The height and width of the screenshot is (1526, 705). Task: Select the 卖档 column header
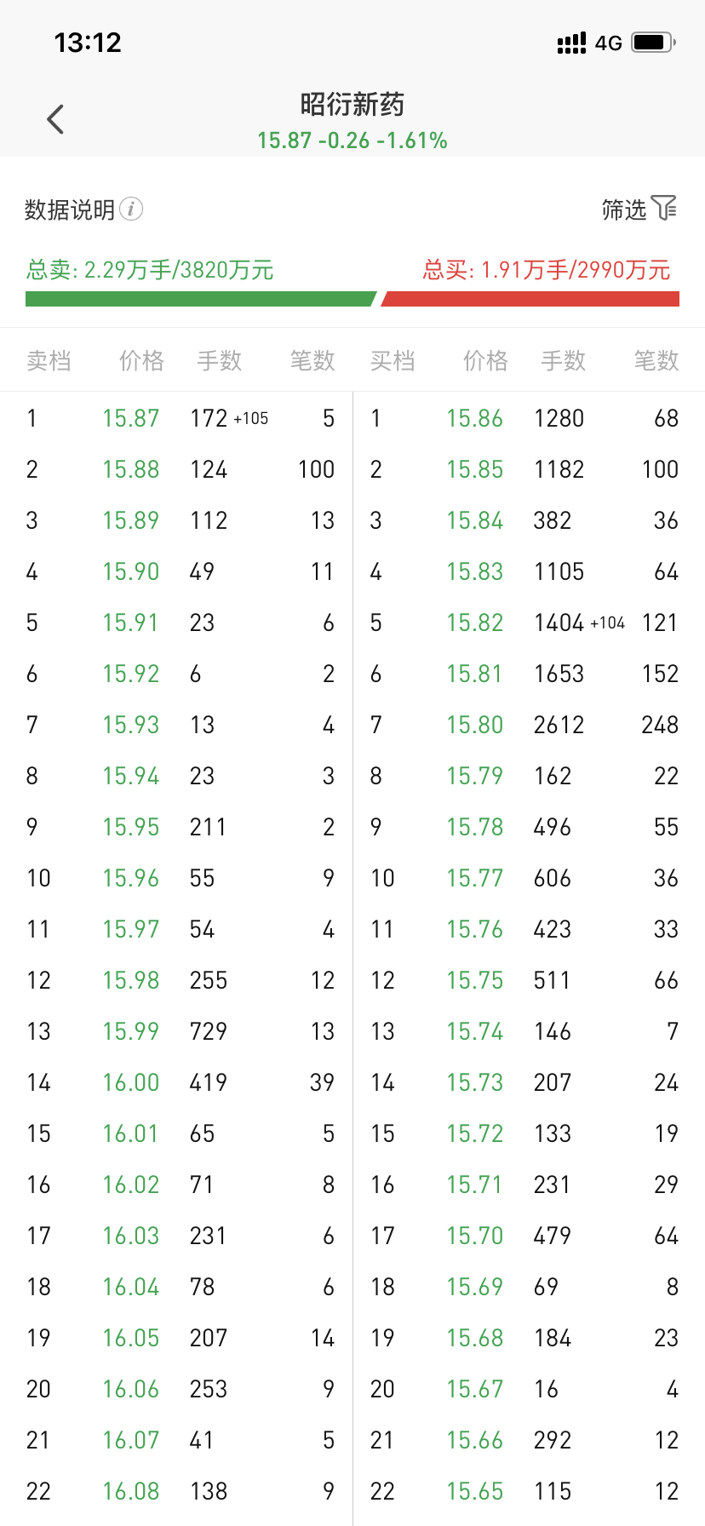tap(49, 361)
